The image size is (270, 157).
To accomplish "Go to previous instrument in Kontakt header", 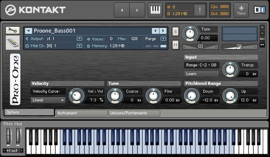I will click(x=122, y=10).
